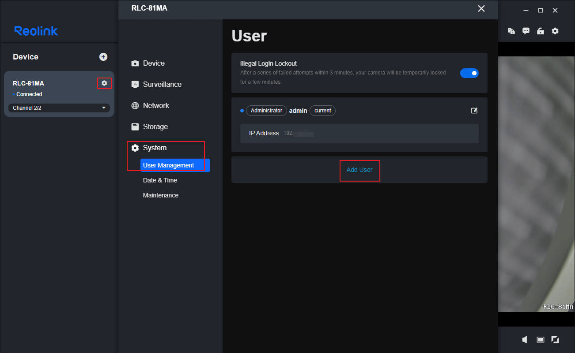Image resolution: width=575 pixels, height=353 pixels.
Task: Click the Add User link
Action: pos(359,170)
